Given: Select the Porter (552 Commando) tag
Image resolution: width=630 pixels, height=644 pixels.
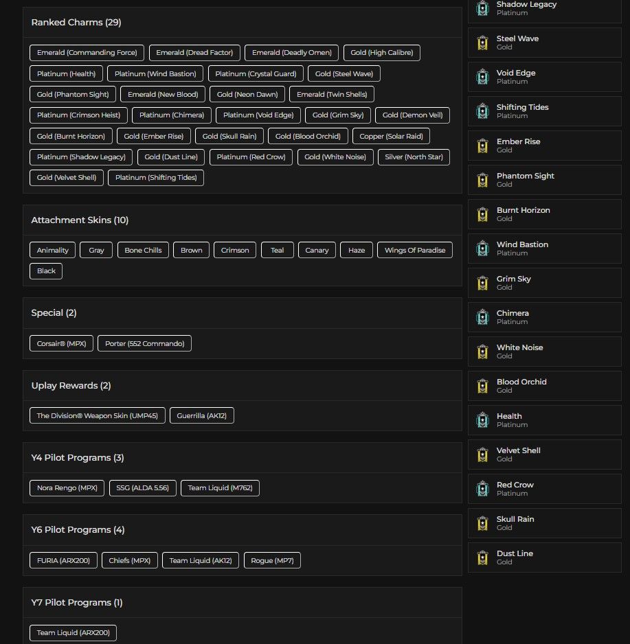Looking at the screenshot, I should point(145,343).
